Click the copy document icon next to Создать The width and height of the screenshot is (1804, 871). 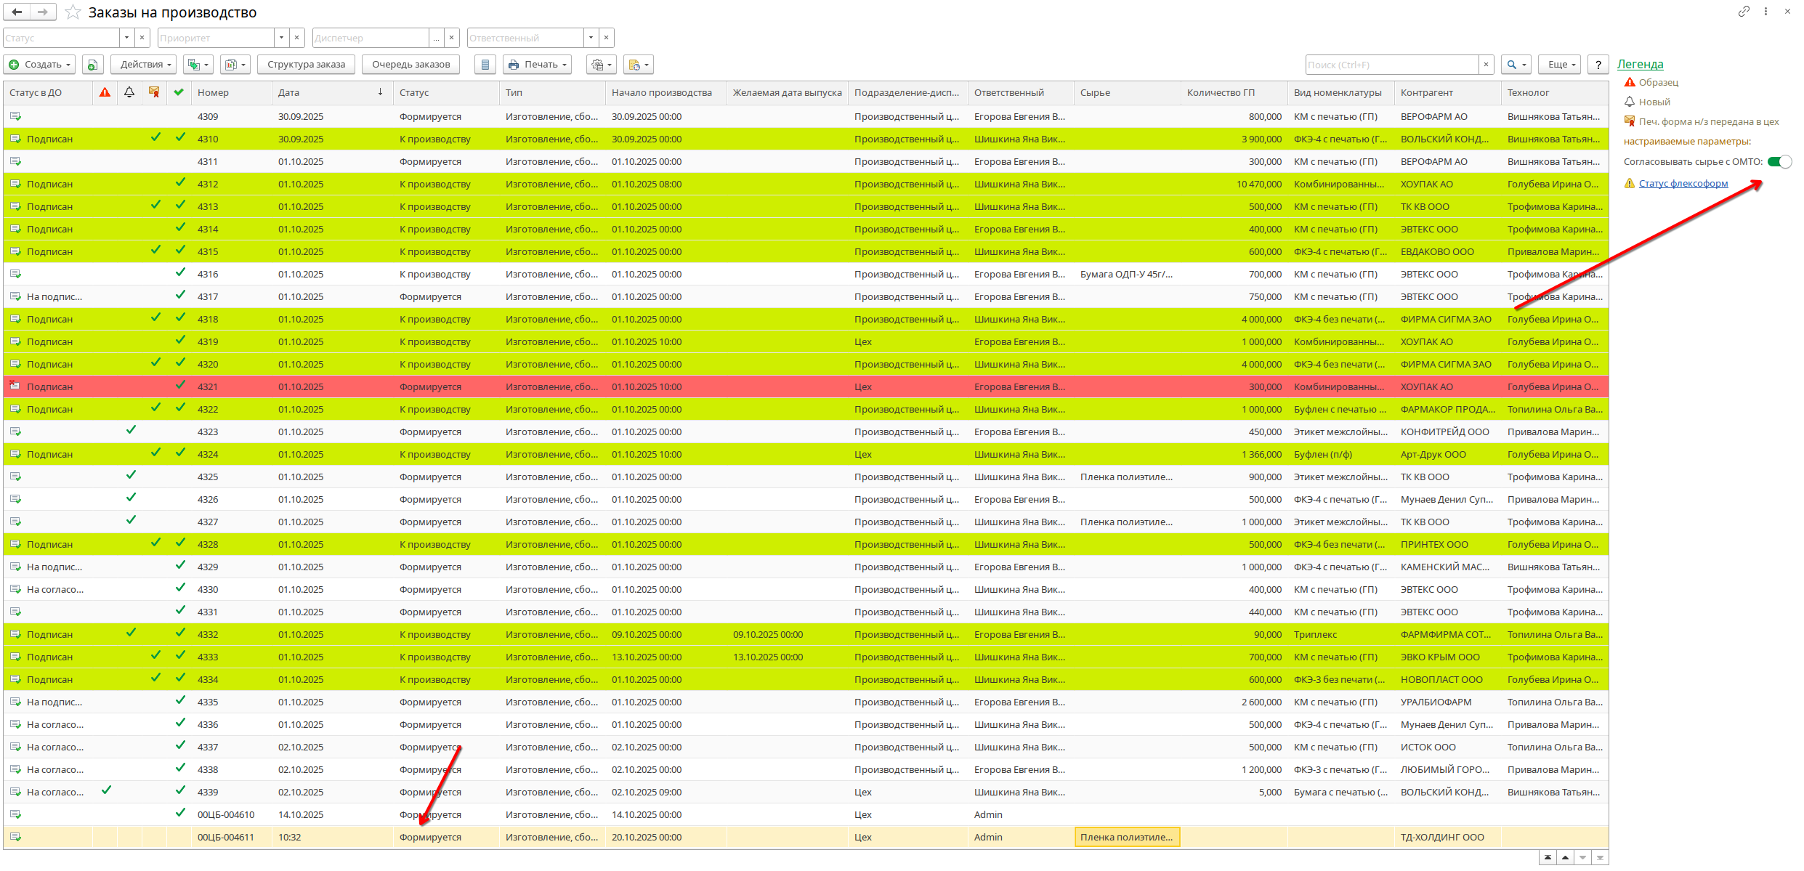[x=92, y=65]
